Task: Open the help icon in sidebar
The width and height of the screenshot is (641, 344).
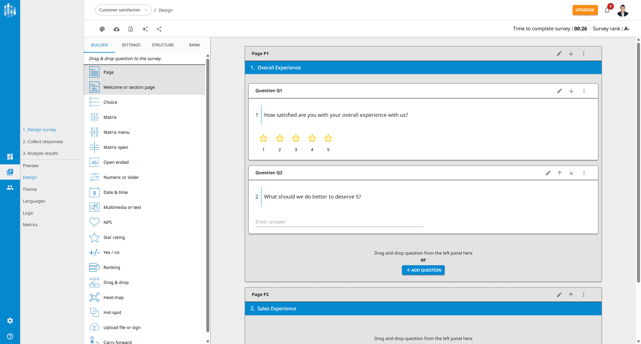Action: click(x=10, y=336)
